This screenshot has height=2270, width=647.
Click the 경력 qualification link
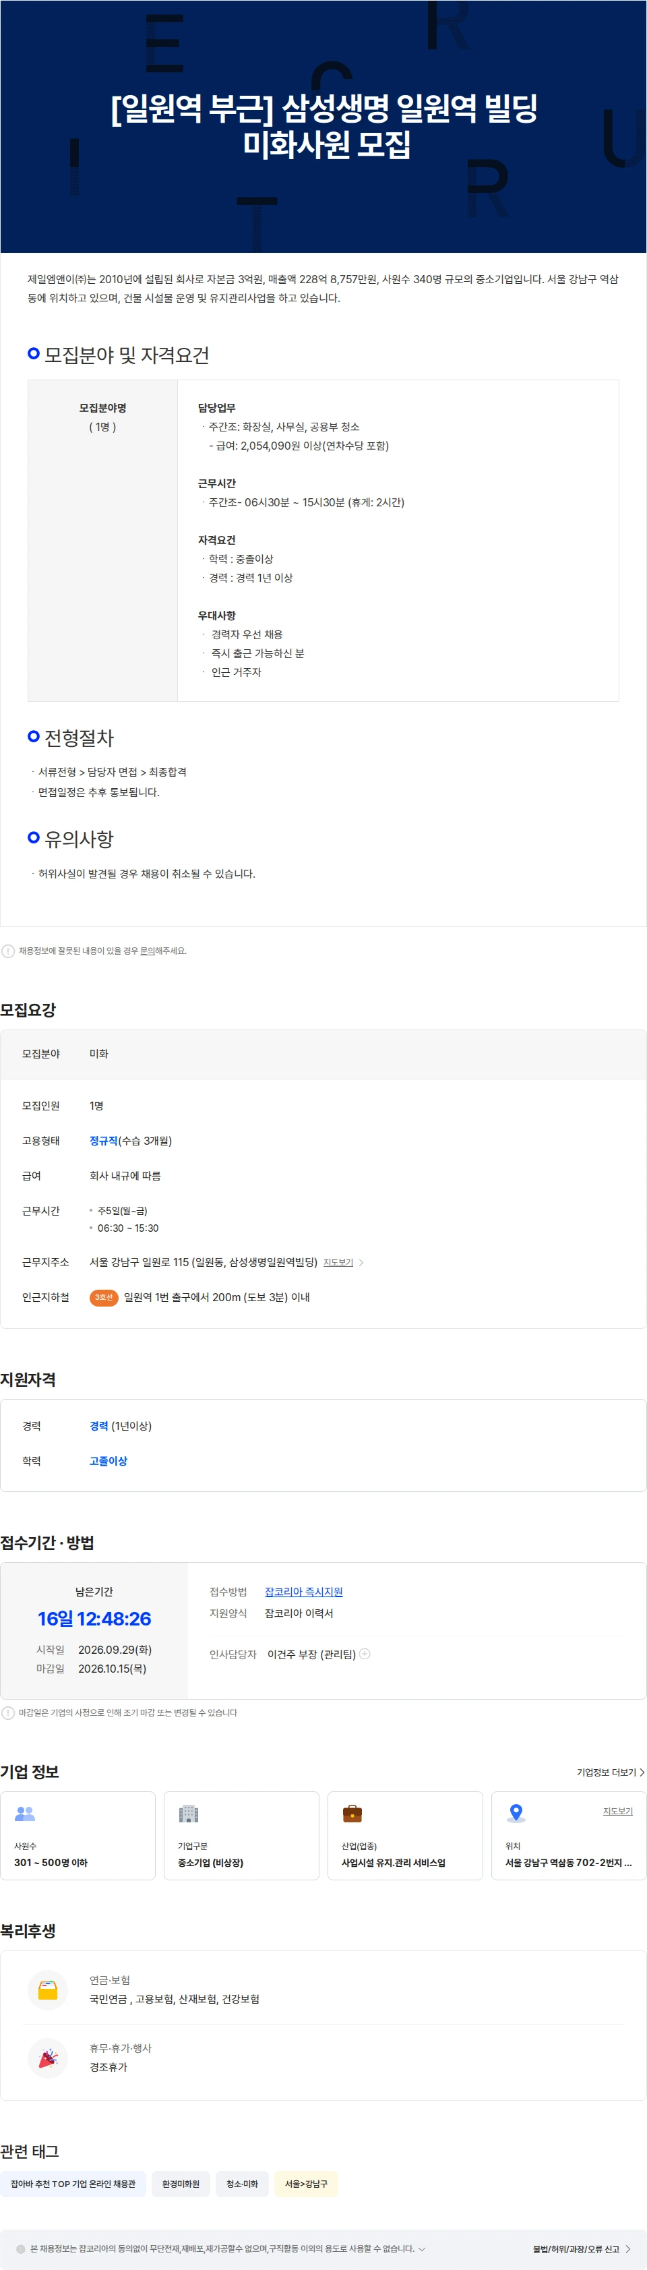[x=98, y=1427]
